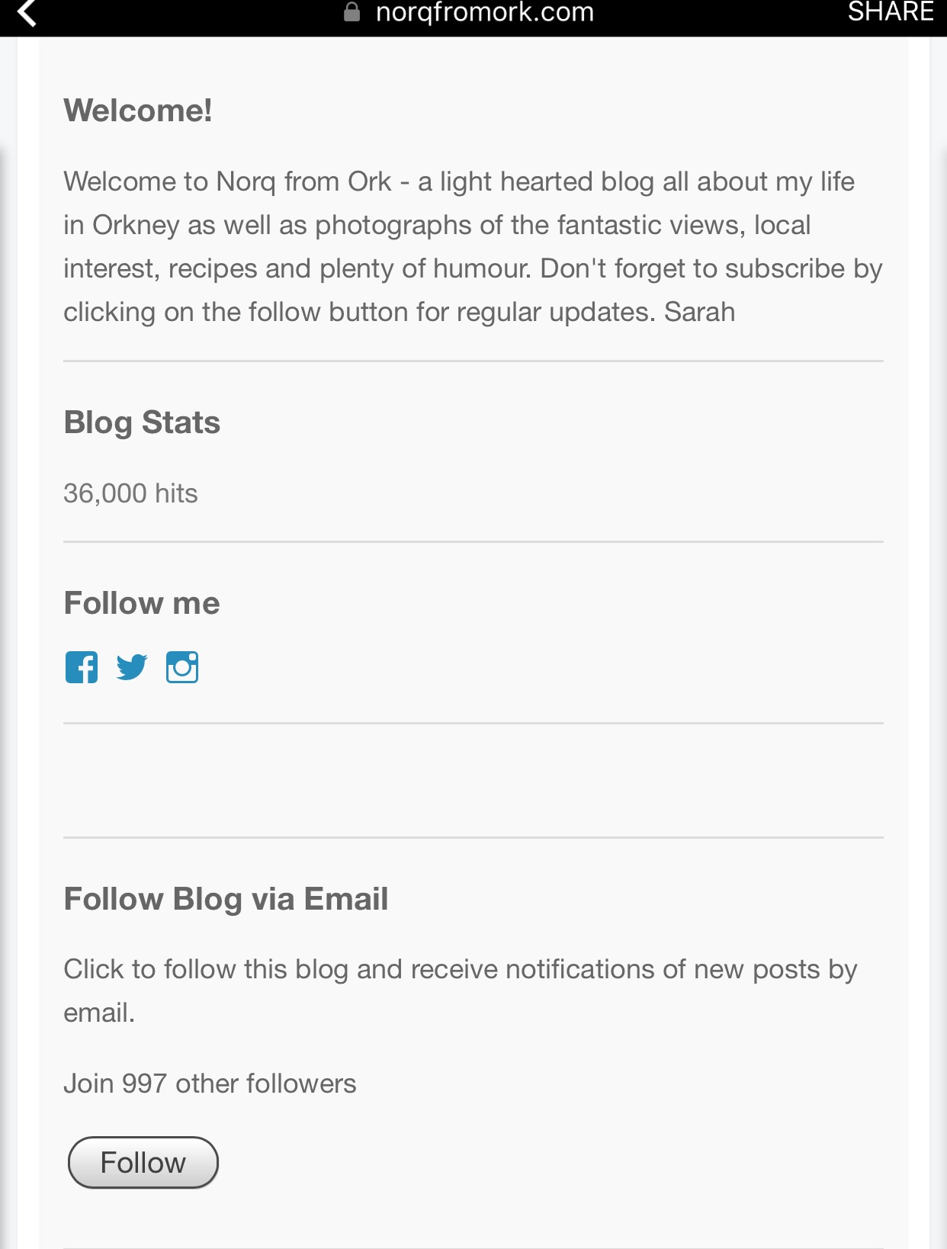Image resolution: width=947 pixels, height=1249 pixels.
Task: Click the Blog Stats heading
Action: tap(142, 422)
